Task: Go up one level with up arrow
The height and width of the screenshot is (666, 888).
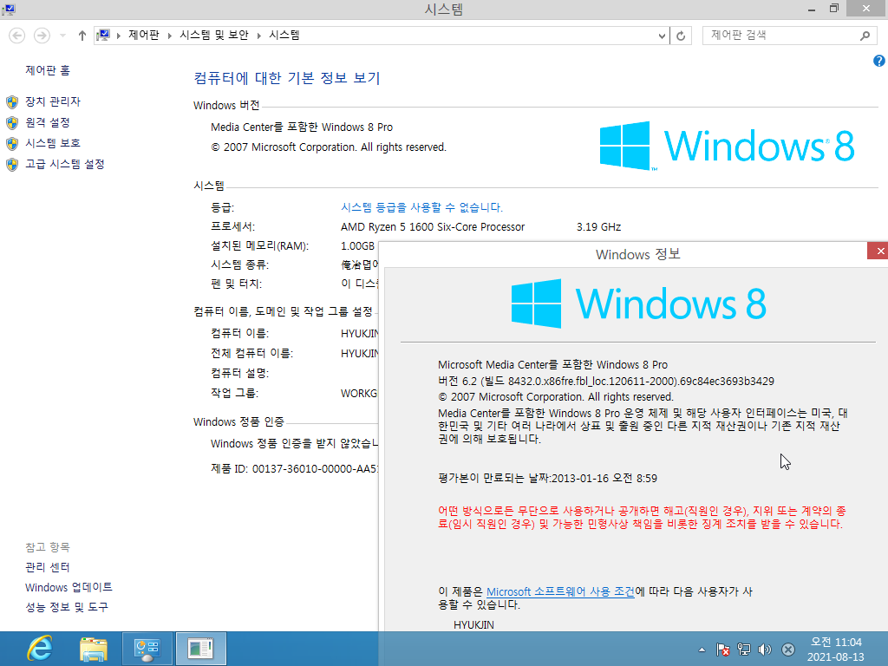Action: click(x=82, y=36)
